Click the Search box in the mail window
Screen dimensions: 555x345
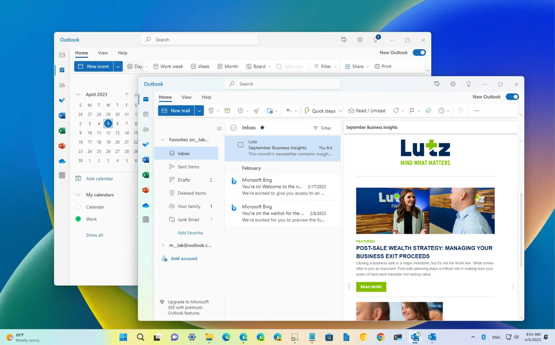click(x=282, y=84)
